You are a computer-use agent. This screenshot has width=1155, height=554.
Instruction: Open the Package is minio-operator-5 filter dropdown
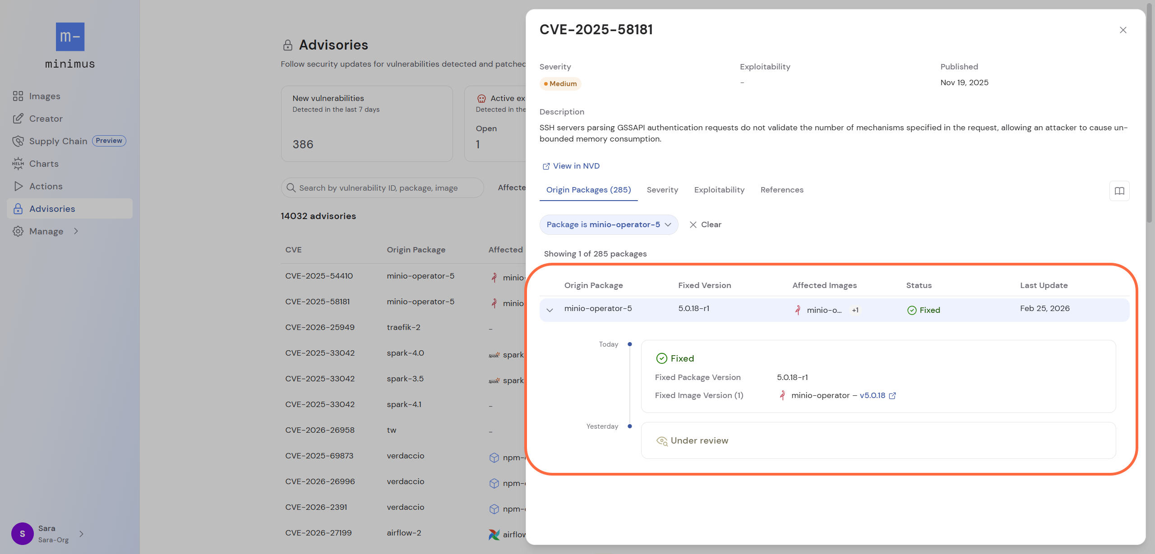(608, 224)
